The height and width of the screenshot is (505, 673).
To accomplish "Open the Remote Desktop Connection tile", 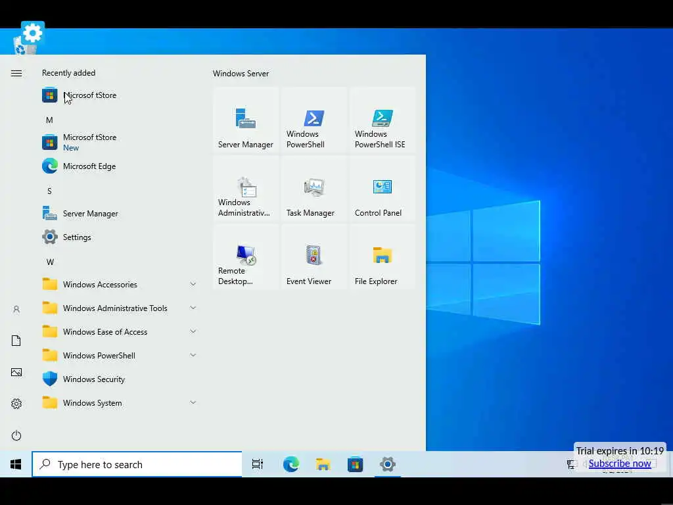I will click(246, 257).
